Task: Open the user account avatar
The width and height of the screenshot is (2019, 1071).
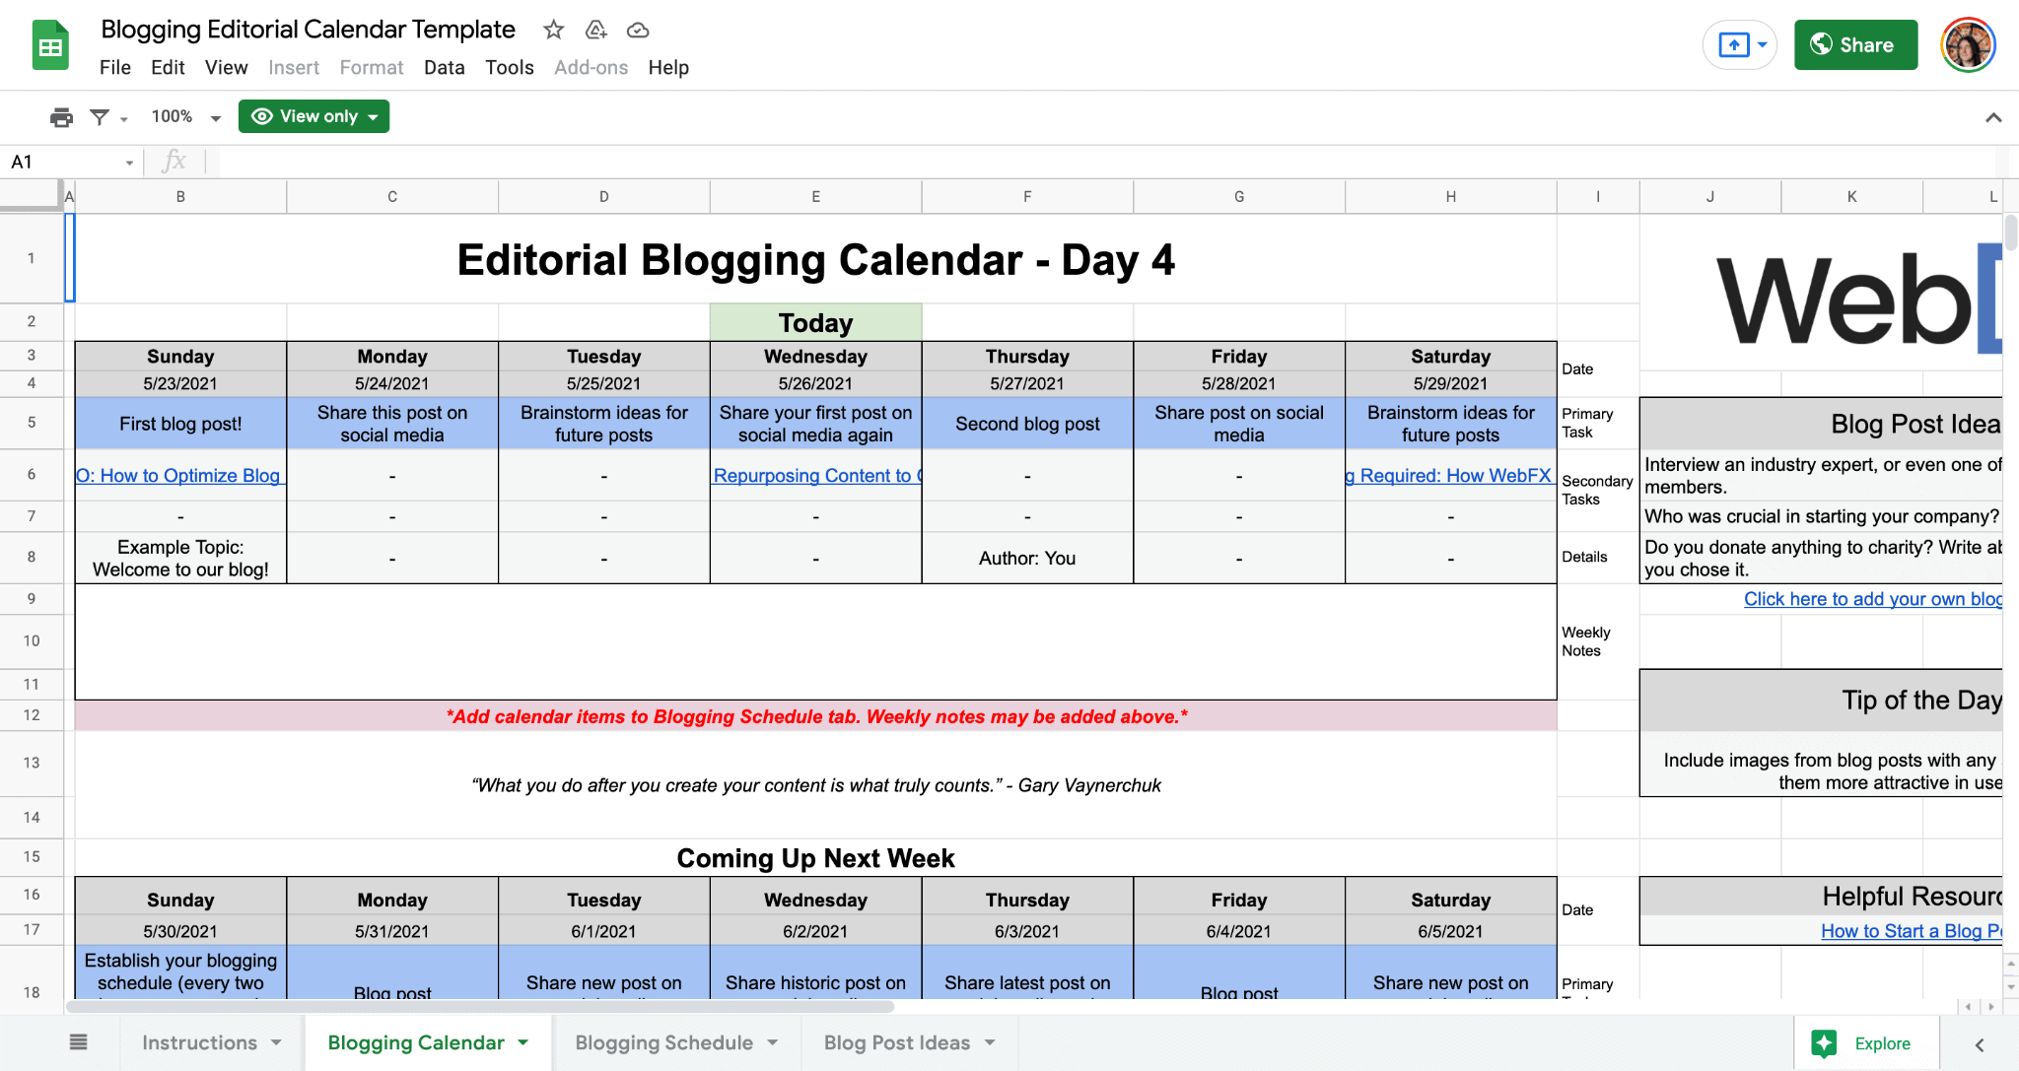Action: (x=1967, y=45)
